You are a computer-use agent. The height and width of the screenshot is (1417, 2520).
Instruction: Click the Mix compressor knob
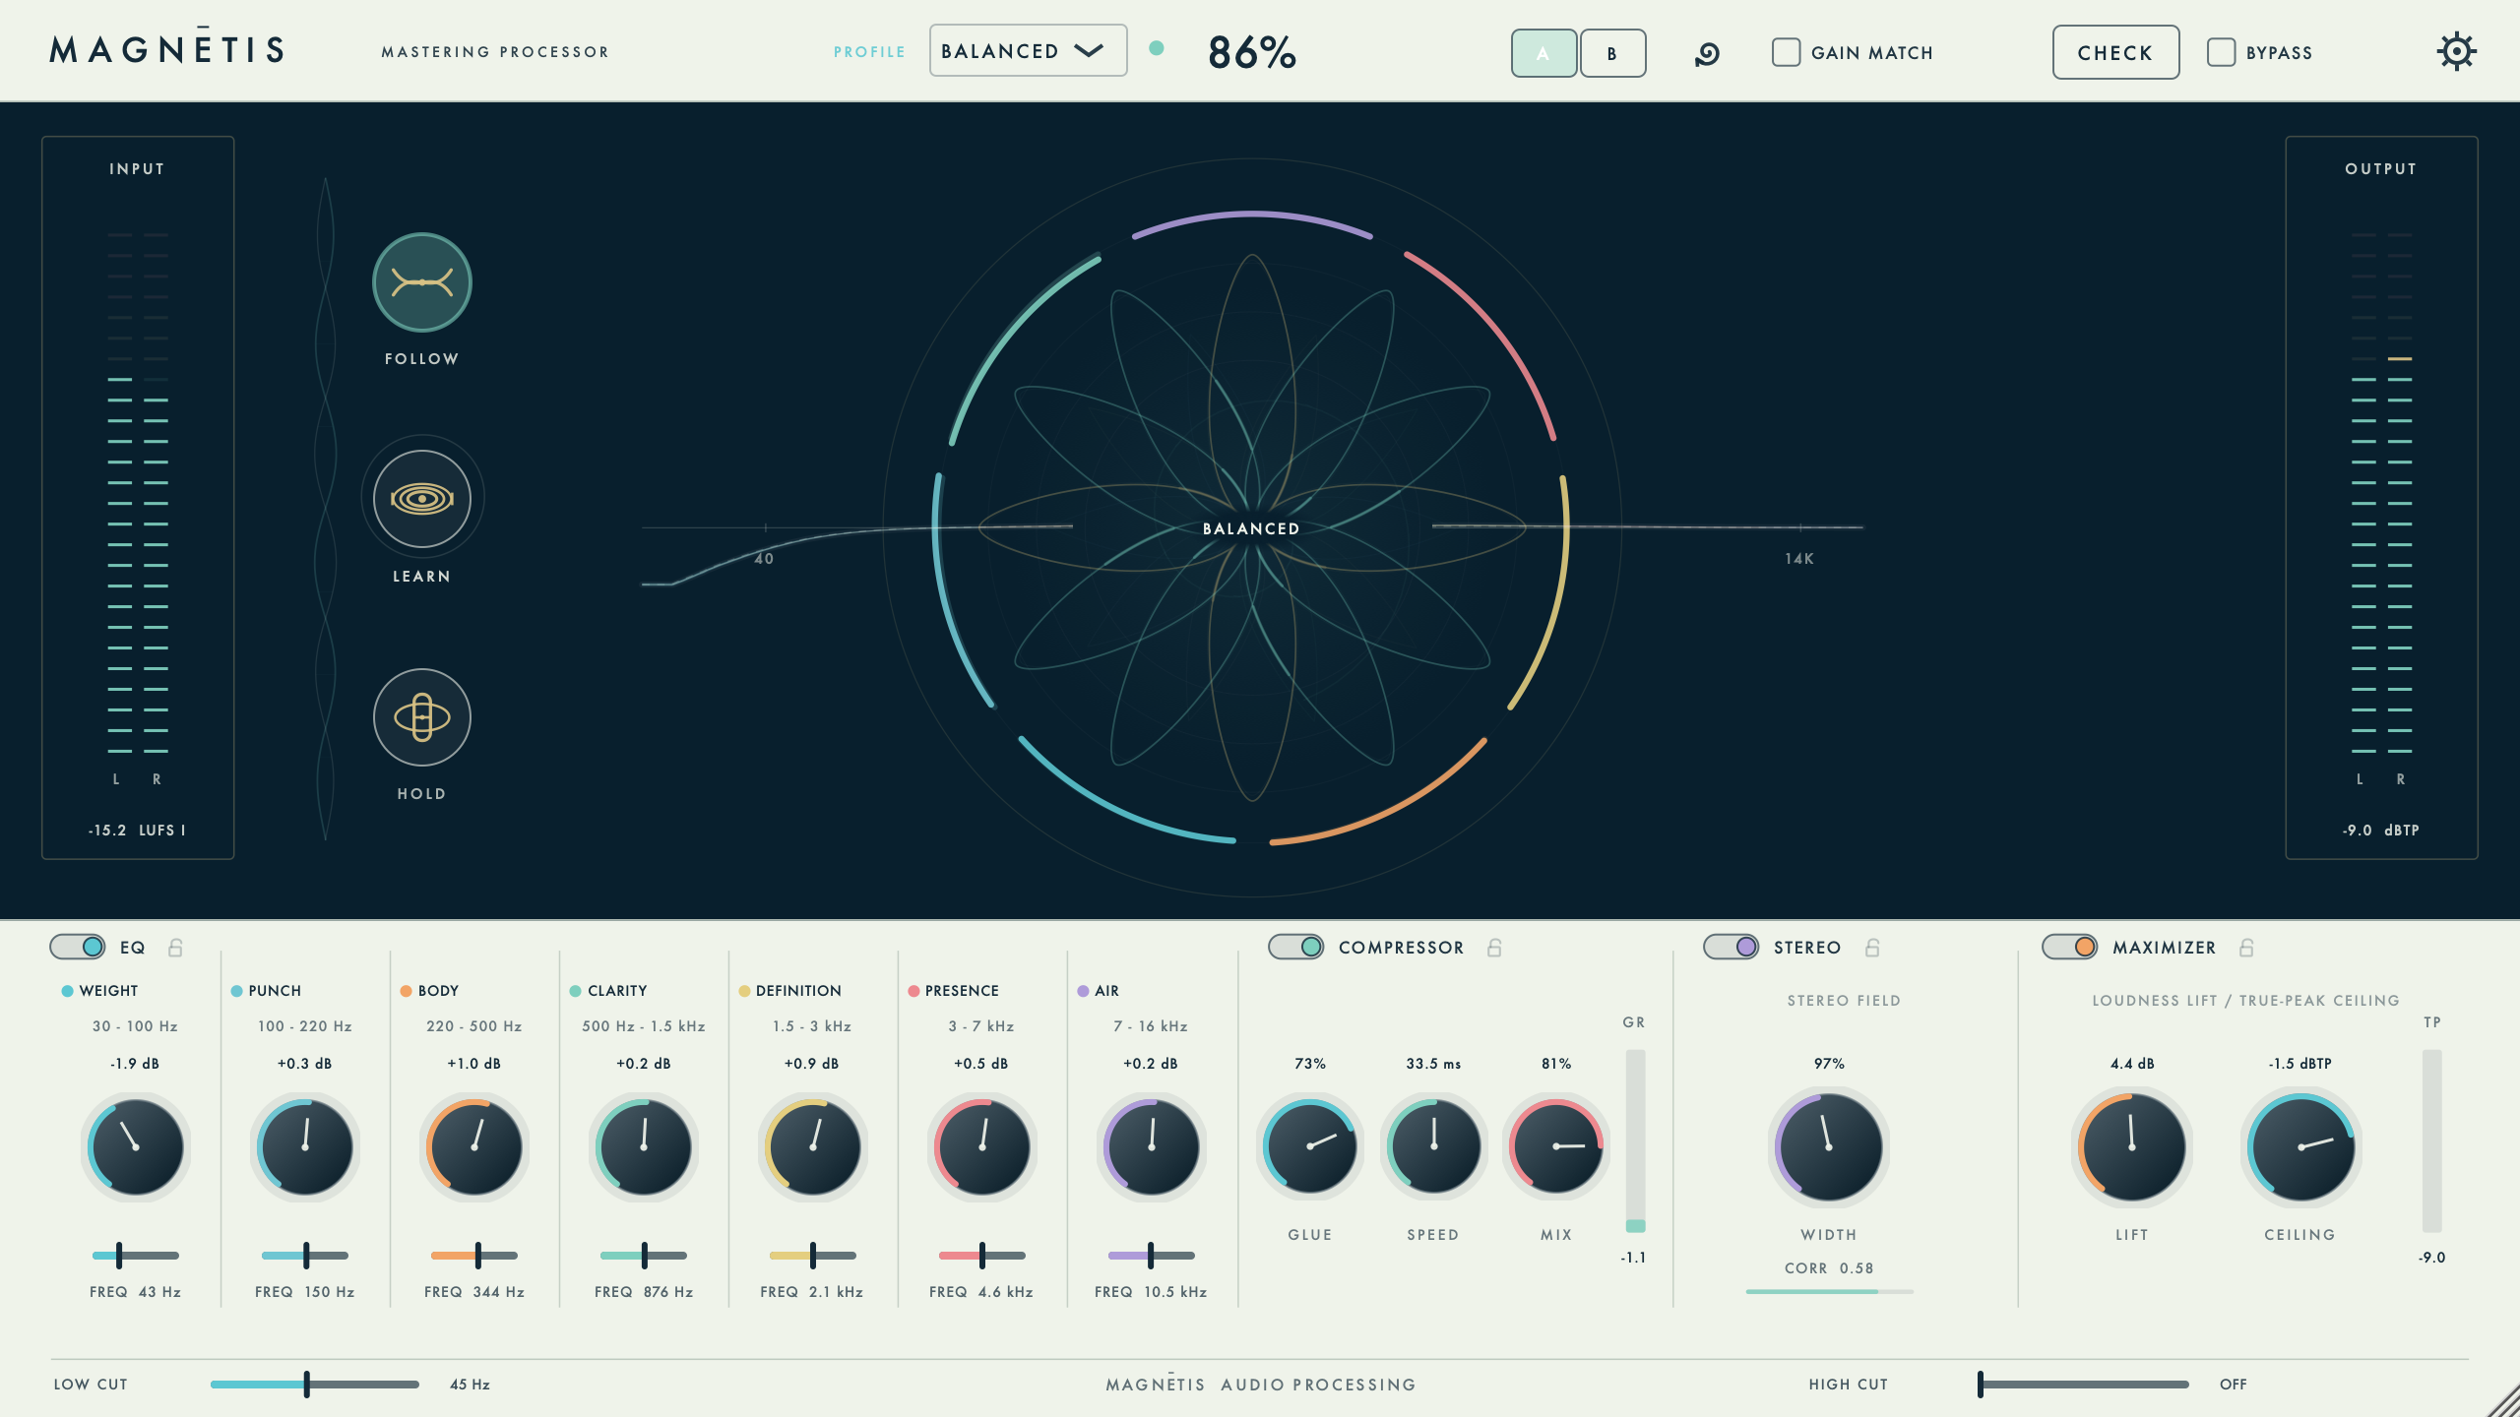(x=1556, y=1146)
